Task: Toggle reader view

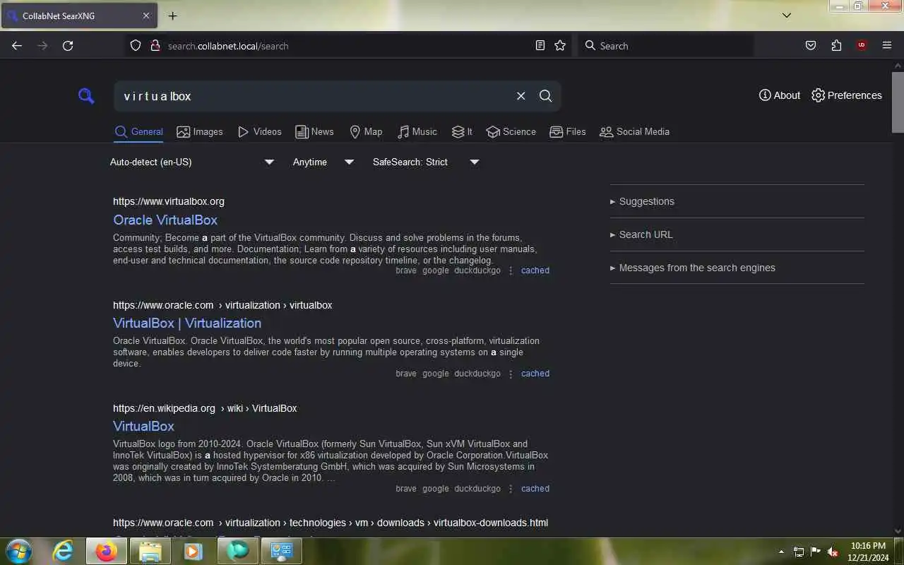Action: click(540, 46)
